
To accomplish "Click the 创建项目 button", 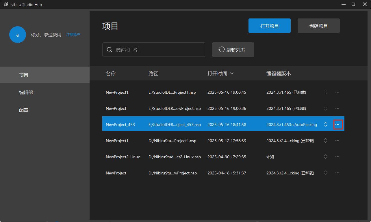I will point(318,26).
